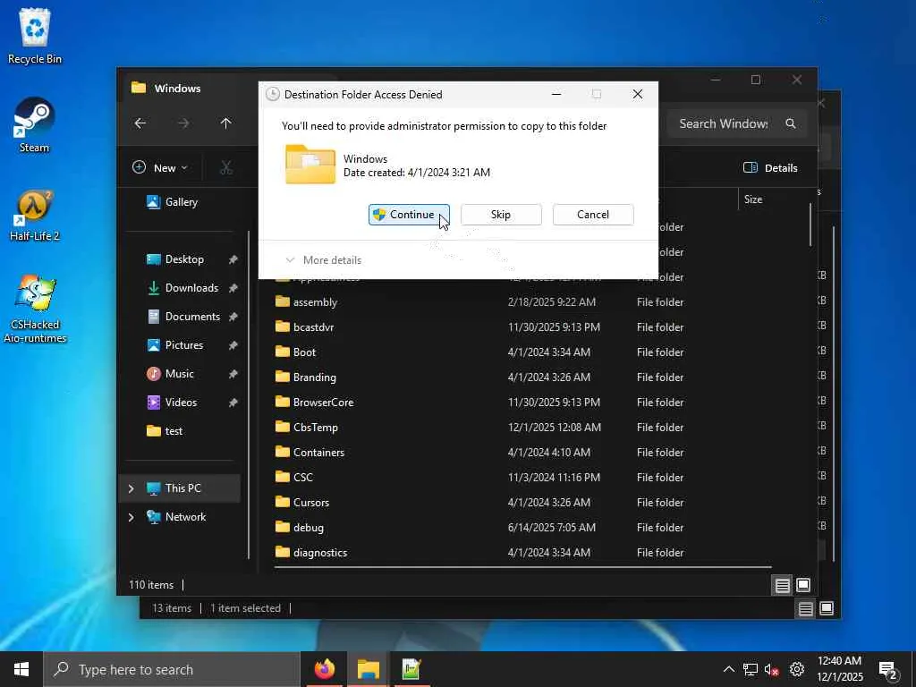
Task: Open the notification center icon
Action: point(887,669)
